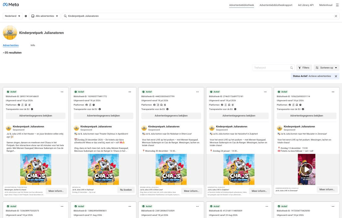The width and height of the screenshot is (342, 218).
Task: Switch to the Advertenties tab
Action: [x=11, y=45]
